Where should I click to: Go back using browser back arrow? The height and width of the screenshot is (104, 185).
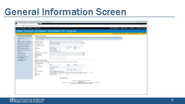click(x=17, y=26)
